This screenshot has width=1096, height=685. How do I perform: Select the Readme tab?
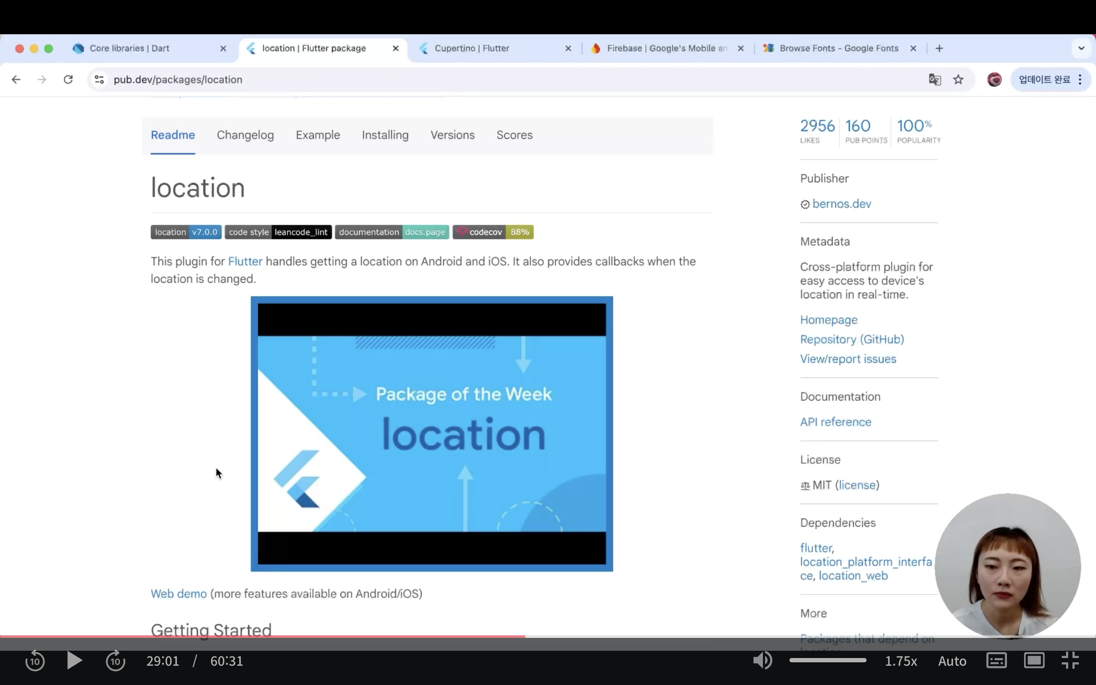click(173, 135)
